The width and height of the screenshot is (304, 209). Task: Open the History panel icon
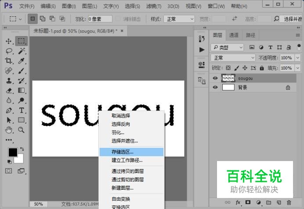(202, 39)
